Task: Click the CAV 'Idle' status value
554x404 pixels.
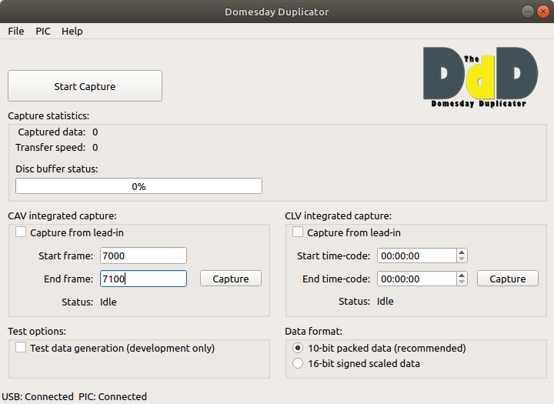Action: pos(108,302)
